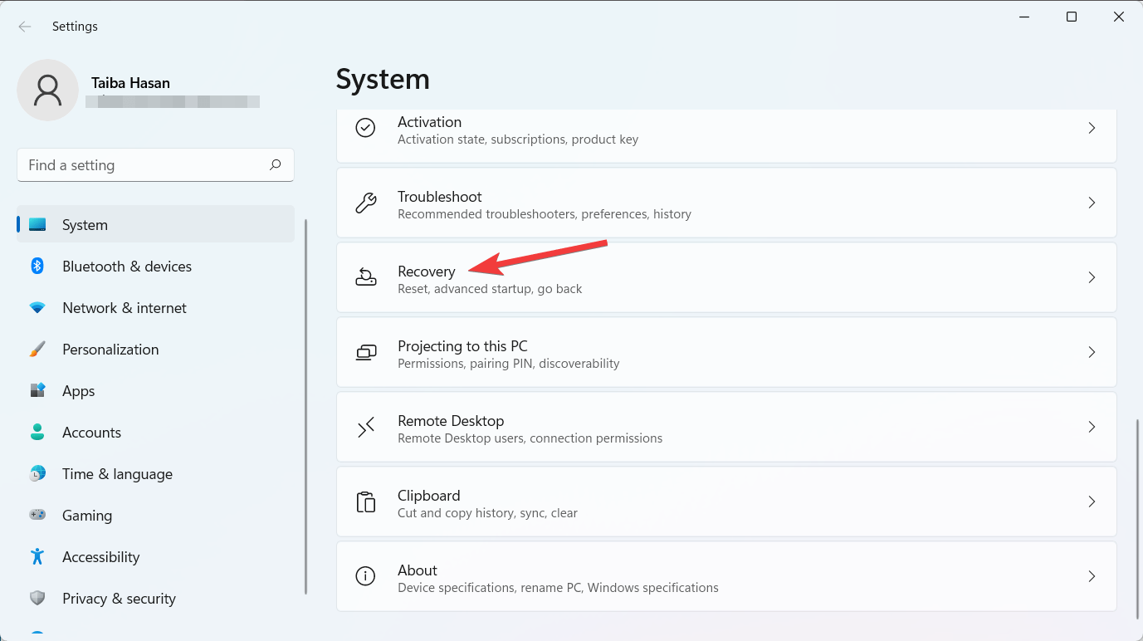The image size is (1143, 641).
Task: Click the Gaming controller icon
Action: 37,515
